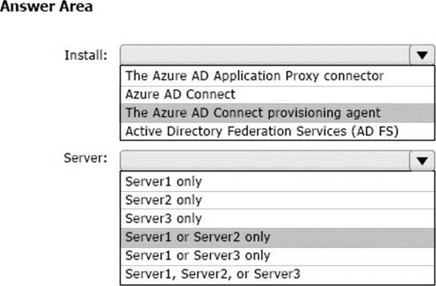436x286 pixels.
Task: Pick Server3 only option
Action: (278, 219)
